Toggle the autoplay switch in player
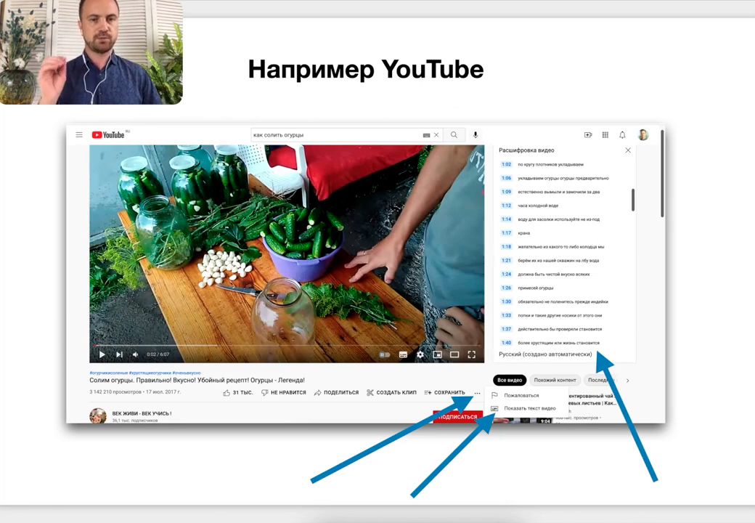 384,354
